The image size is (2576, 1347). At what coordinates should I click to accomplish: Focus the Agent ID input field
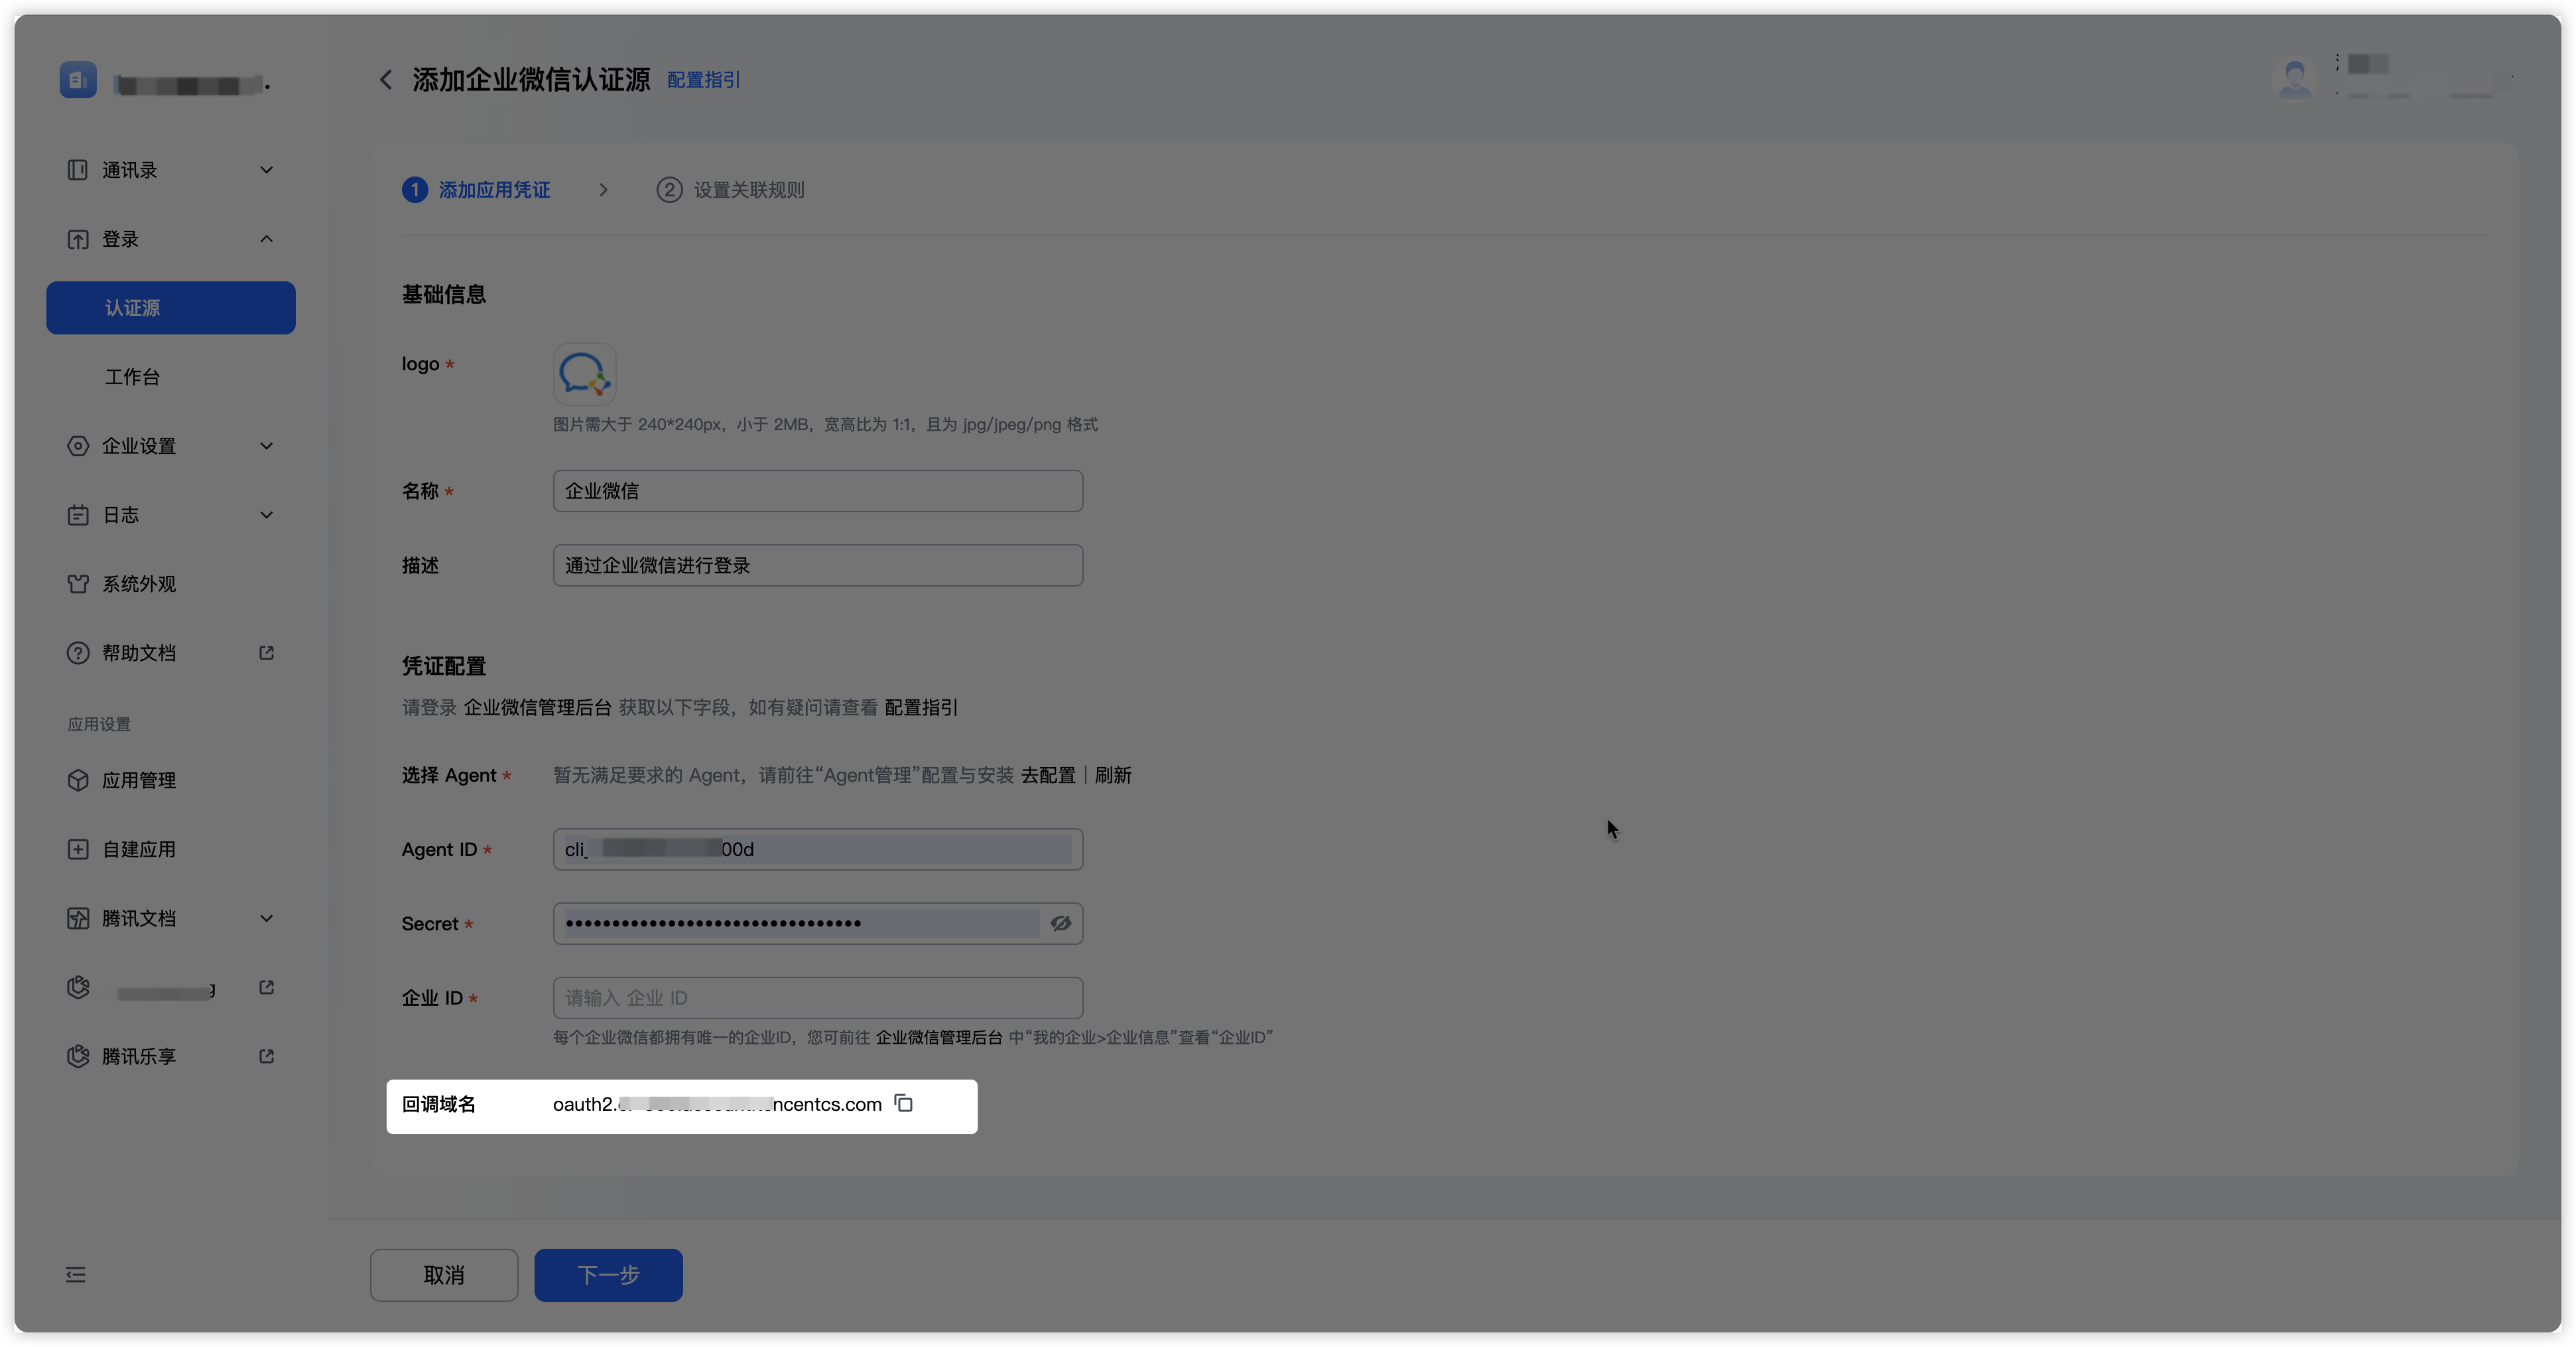point(818,849)
